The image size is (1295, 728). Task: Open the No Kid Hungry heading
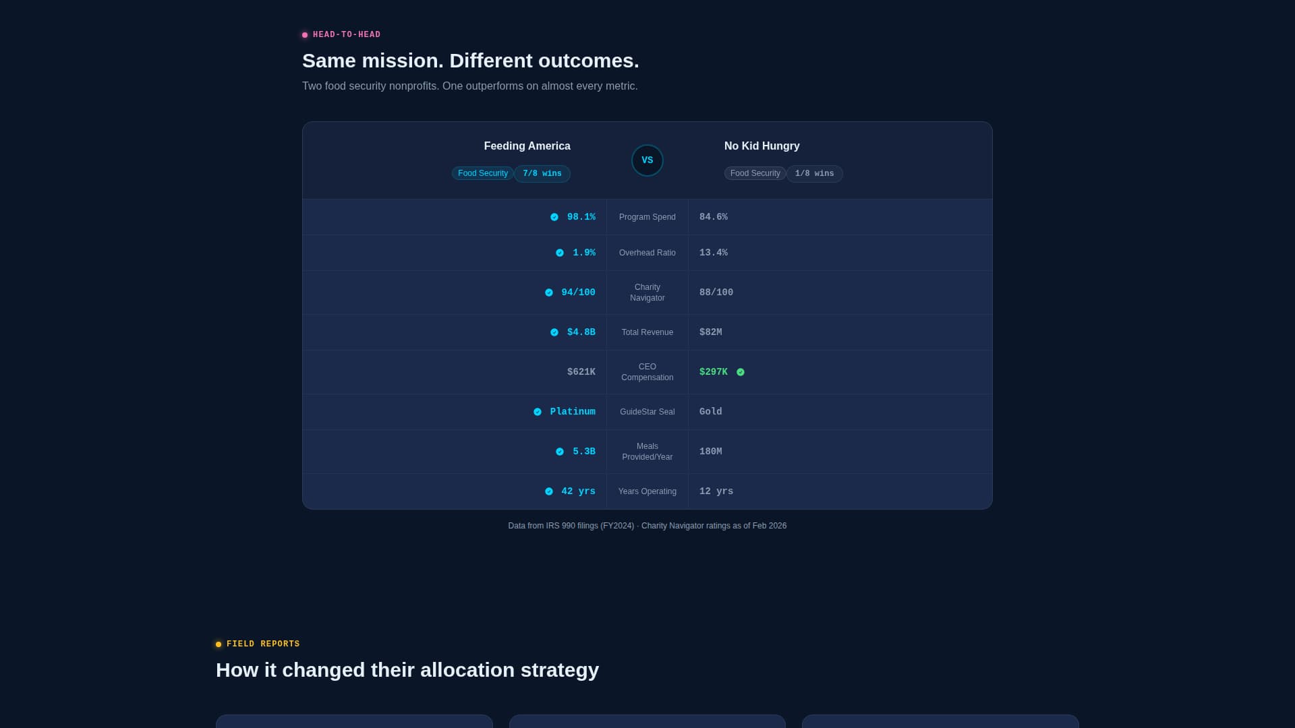click(x=762, y=146)
